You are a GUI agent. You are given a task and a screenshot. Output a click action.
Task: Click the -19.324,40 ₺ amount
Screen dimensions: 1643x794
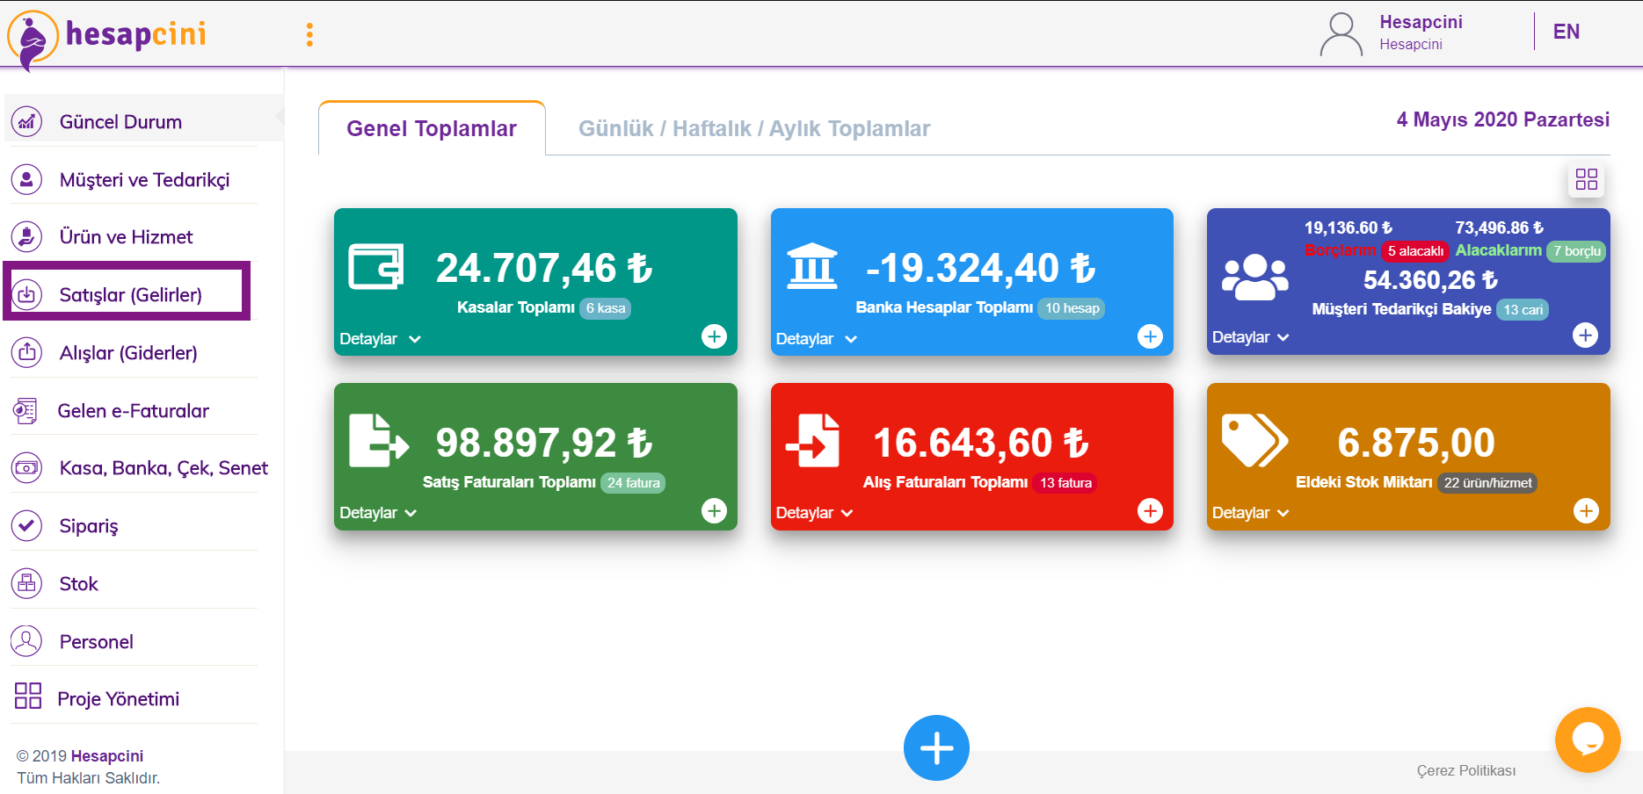[x=981, y=268]
